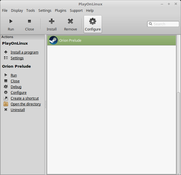Open the Help menu

pos(90,11)
